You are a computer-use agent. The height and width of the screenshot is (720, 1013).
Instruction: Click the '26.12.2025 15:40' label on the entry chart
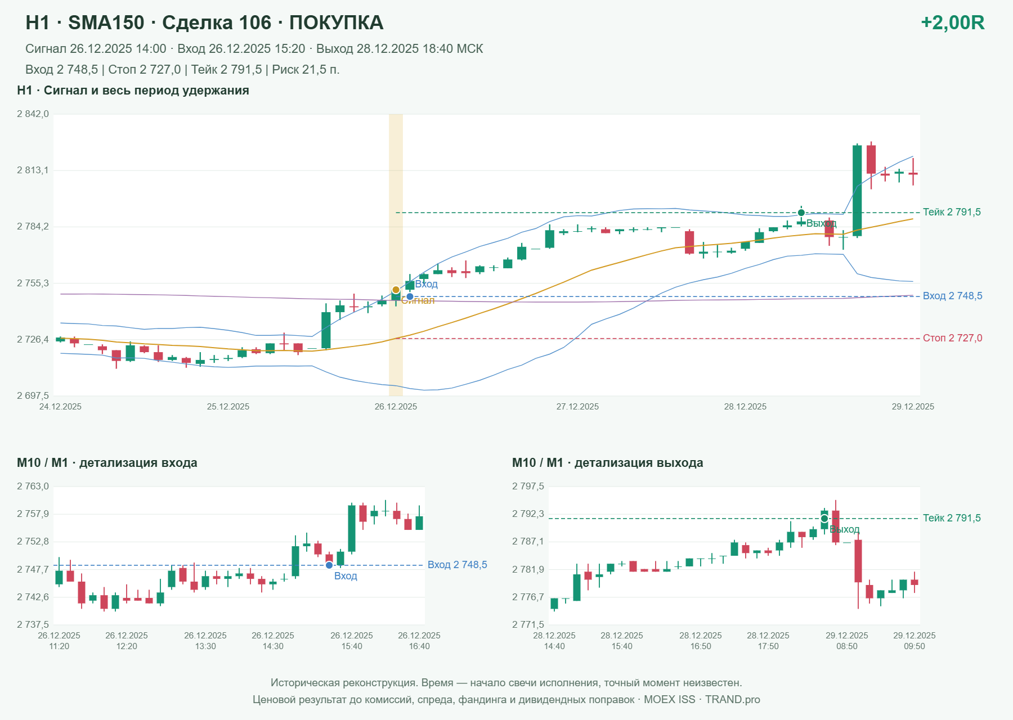click(352, 641)
